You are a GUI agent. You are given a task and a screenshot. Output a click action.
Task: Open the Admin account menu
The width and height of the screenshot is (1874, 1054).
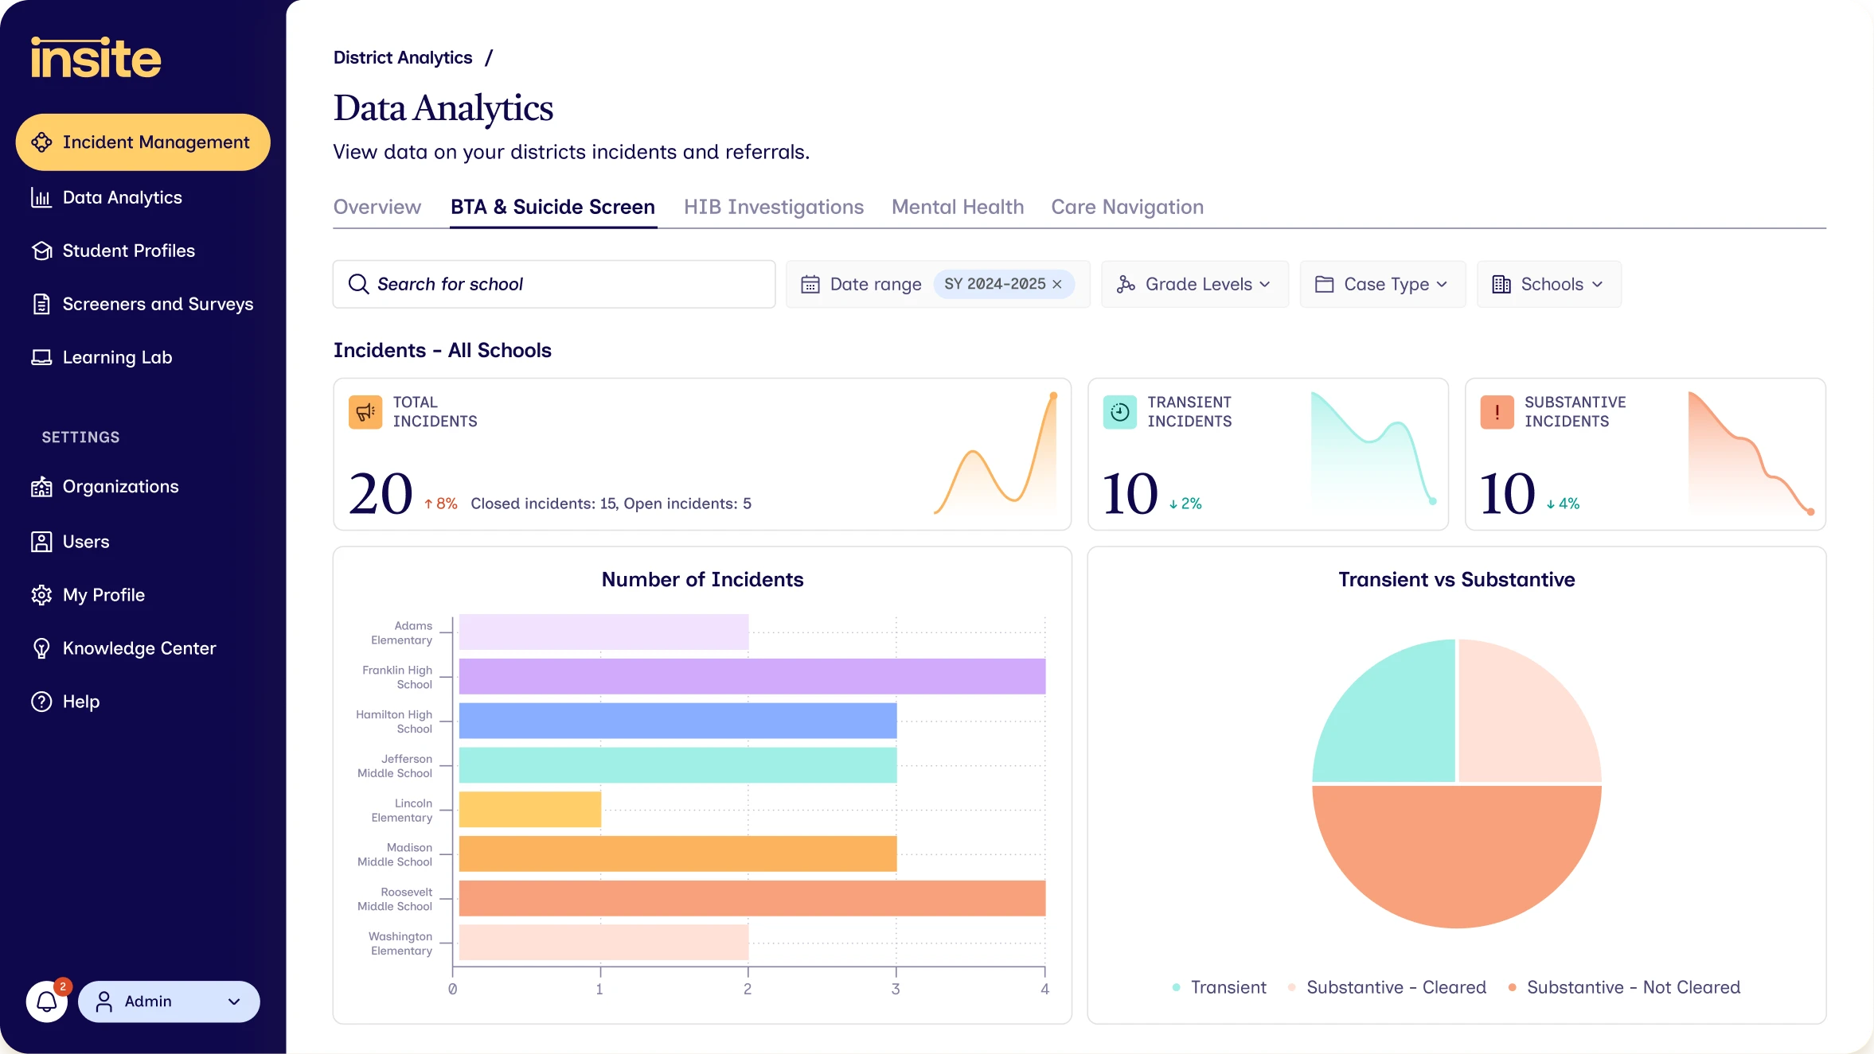[169, 1001]
